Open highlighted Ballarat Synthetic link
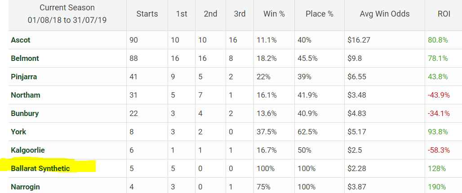 click(x=40, y=168)
